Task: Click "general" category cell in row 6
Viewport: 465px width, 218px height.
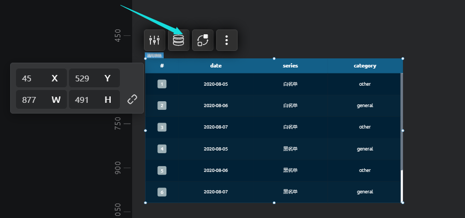Action: (x=365, y=192)
